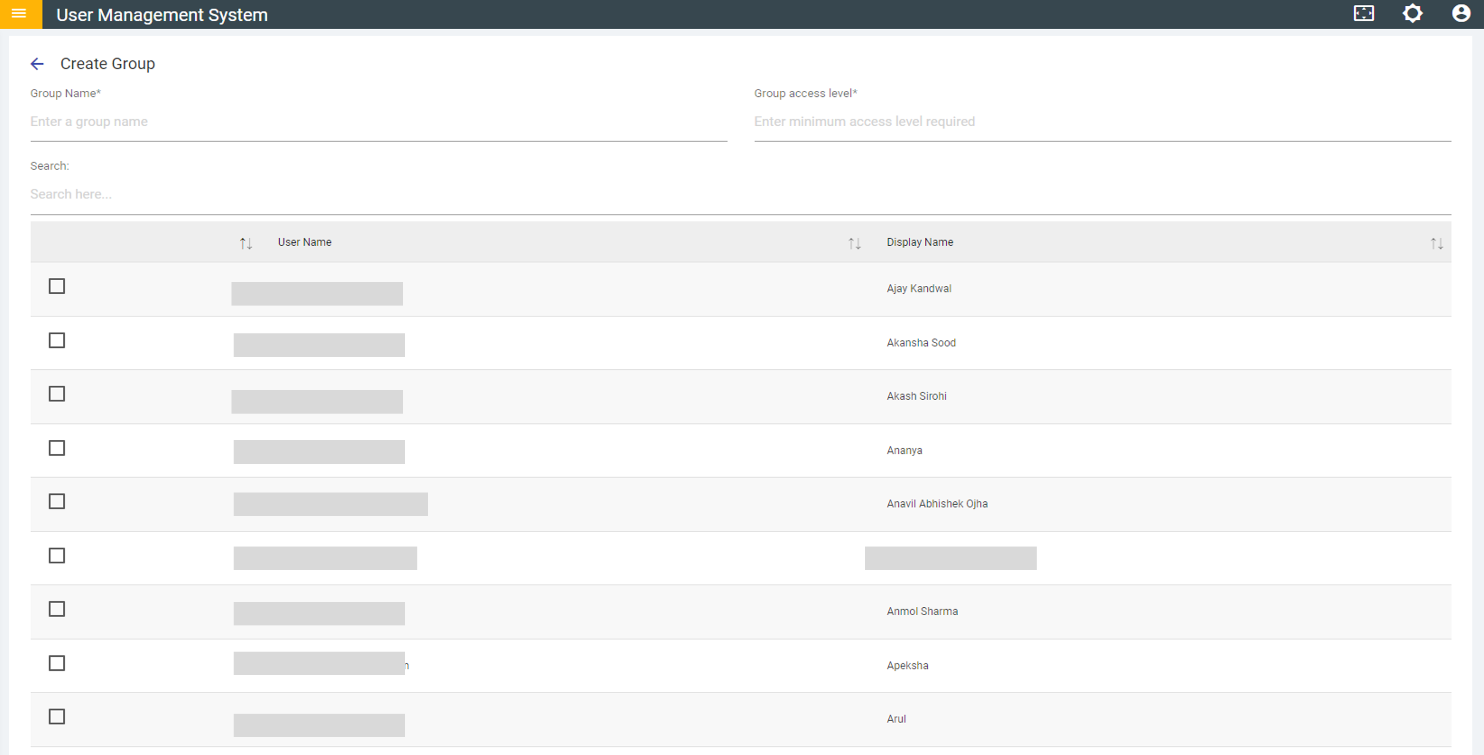Check the box for Ajay Kandwal

pyautogui.click(x=57, y=286)
